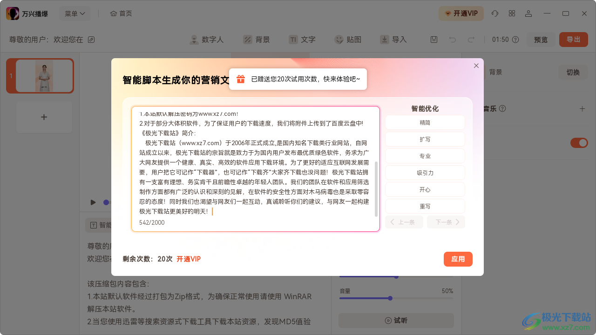Click the 音乐 help question icon
596x335 pixels.
502,108
